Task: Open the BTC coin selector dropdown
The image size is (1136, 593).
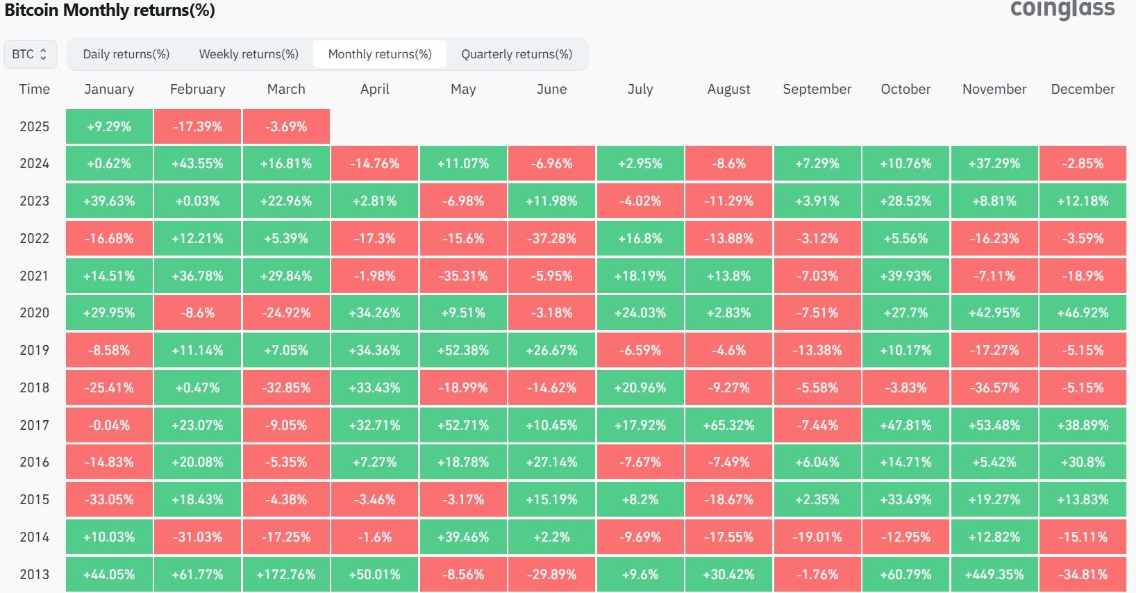Action: 30,54
